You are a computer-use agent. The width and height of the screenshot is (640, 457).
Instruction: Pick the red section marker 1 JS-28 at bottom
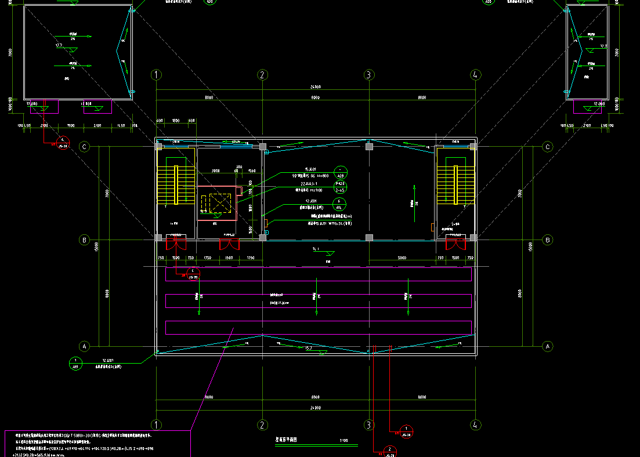406,430
